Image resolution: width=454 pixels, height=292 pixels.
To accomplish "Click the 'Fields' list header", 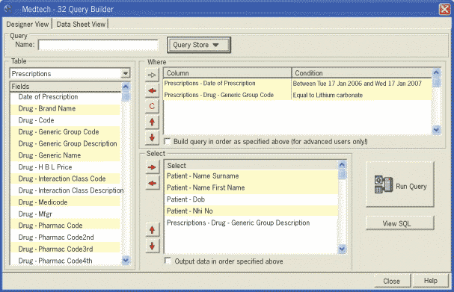I will pyautogui.click(x=65, y=87).
